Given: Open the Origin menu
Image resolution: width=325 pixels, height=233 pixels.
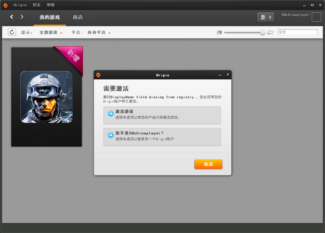Looking at the screenshot, I should 20,5.
